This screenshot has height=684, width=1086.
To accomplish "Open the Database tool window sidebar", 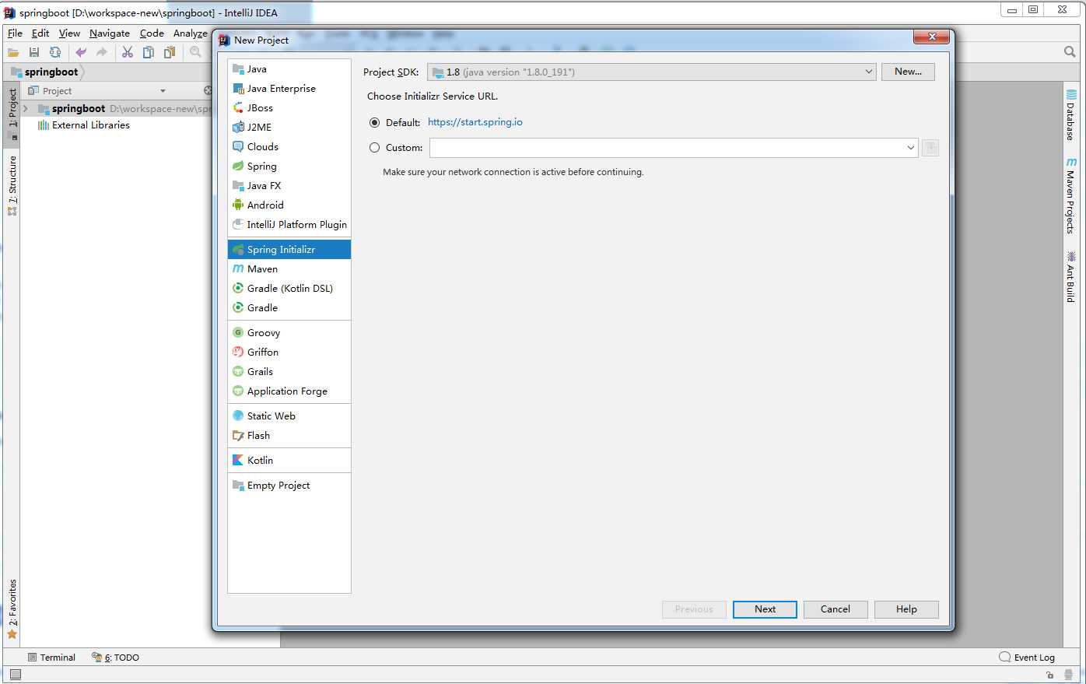I will pos(1070,115).
